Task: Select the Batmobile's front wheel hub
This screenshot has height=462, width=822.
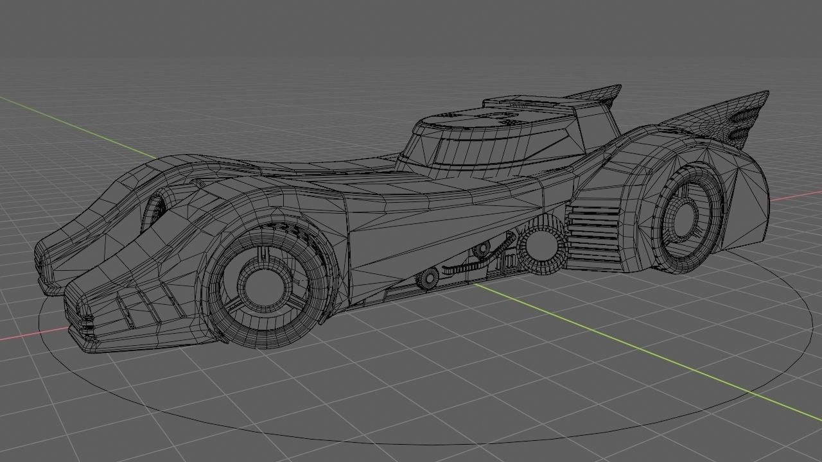Action: tap(265, 286)
